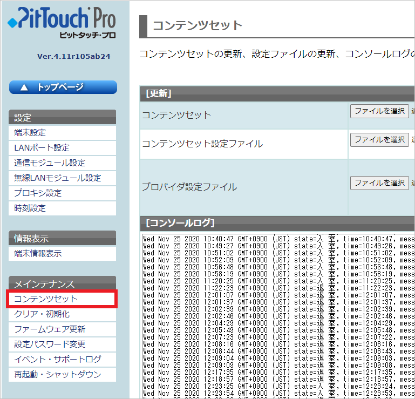Open 設定パスワード変更 page

coord(50,344)
